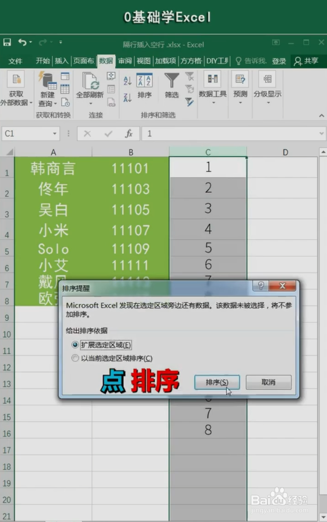Screen dimensions: 327x522
Task: Click the help question mark in sort dialog
Action: [x=261, y=286]
